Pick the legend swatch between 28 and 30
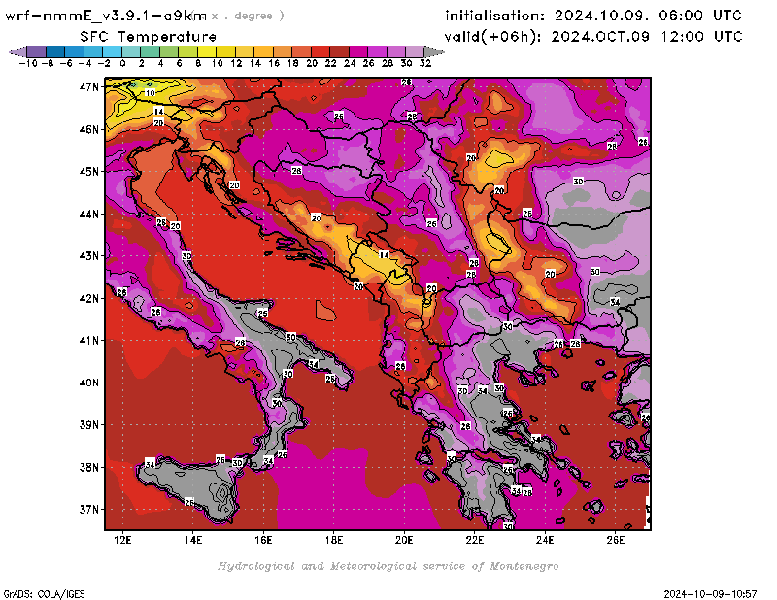 tap(395, 51)
